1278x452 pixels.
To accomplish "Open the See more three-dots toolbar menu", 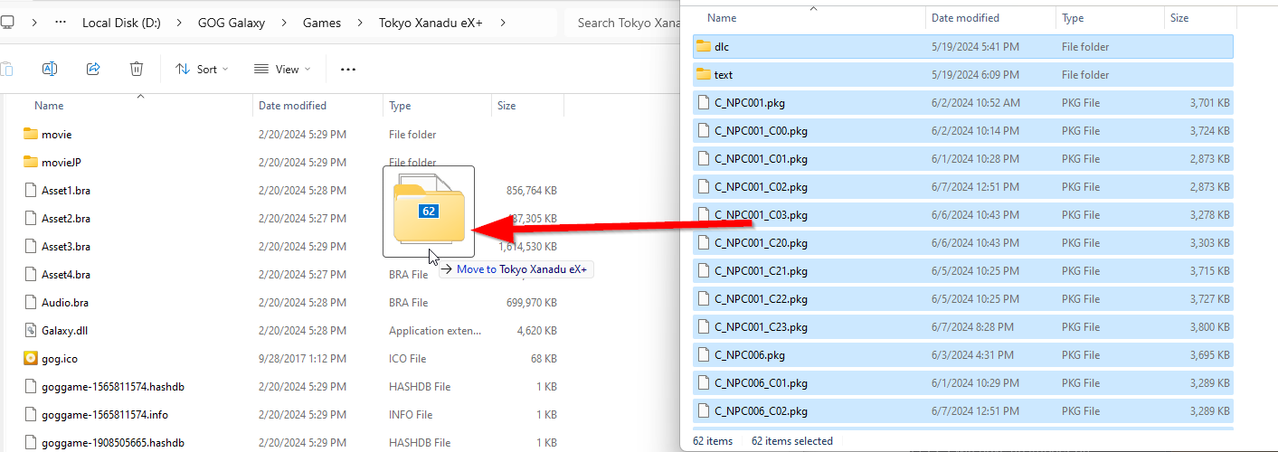I will tap(348, 69).
